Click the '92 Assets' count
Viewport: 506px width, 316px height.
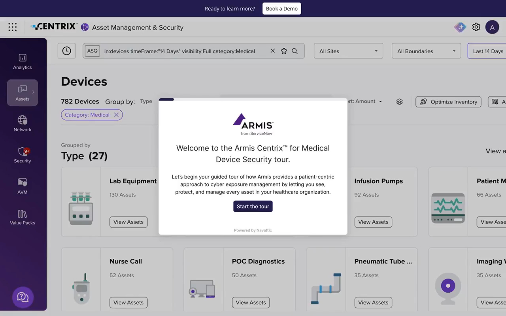366,195
